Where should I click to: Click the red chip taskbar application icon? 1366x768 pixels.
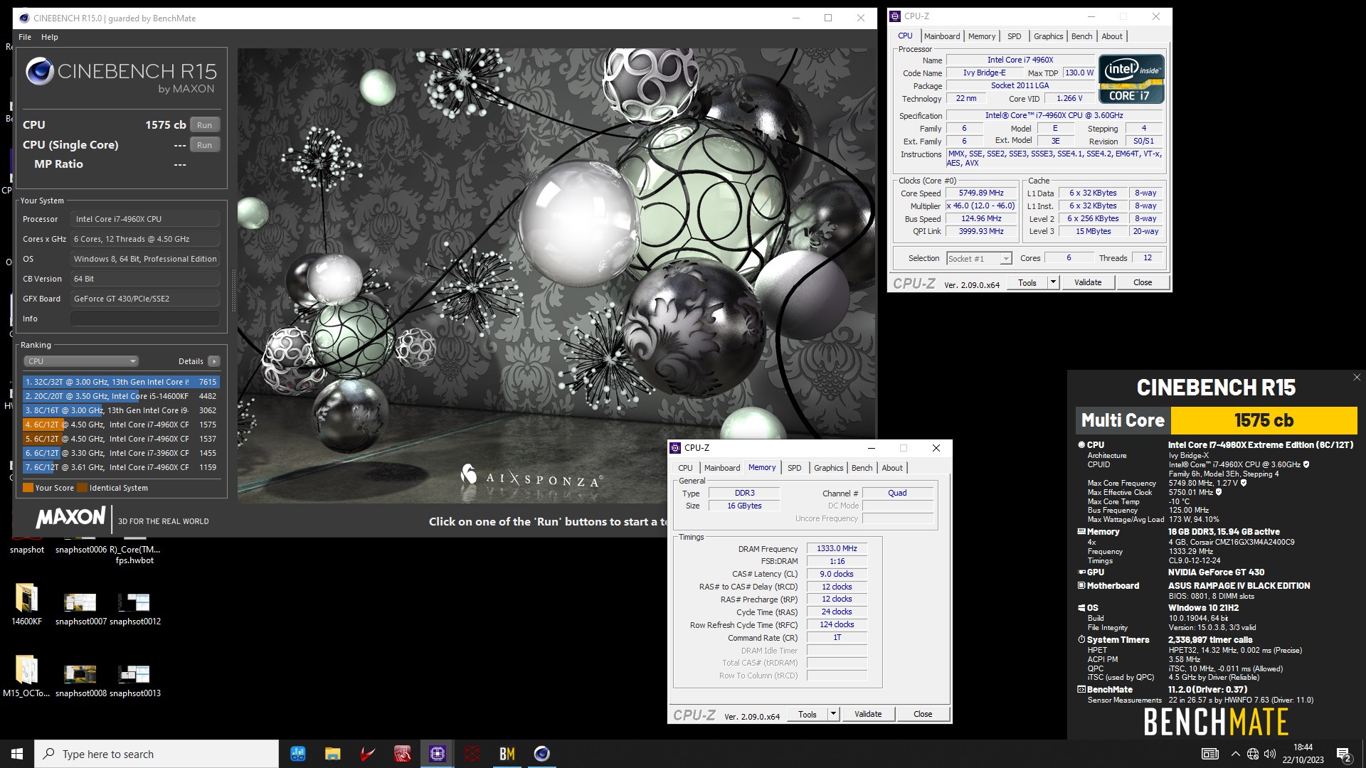pyautogui.click(x=403, y=754)
